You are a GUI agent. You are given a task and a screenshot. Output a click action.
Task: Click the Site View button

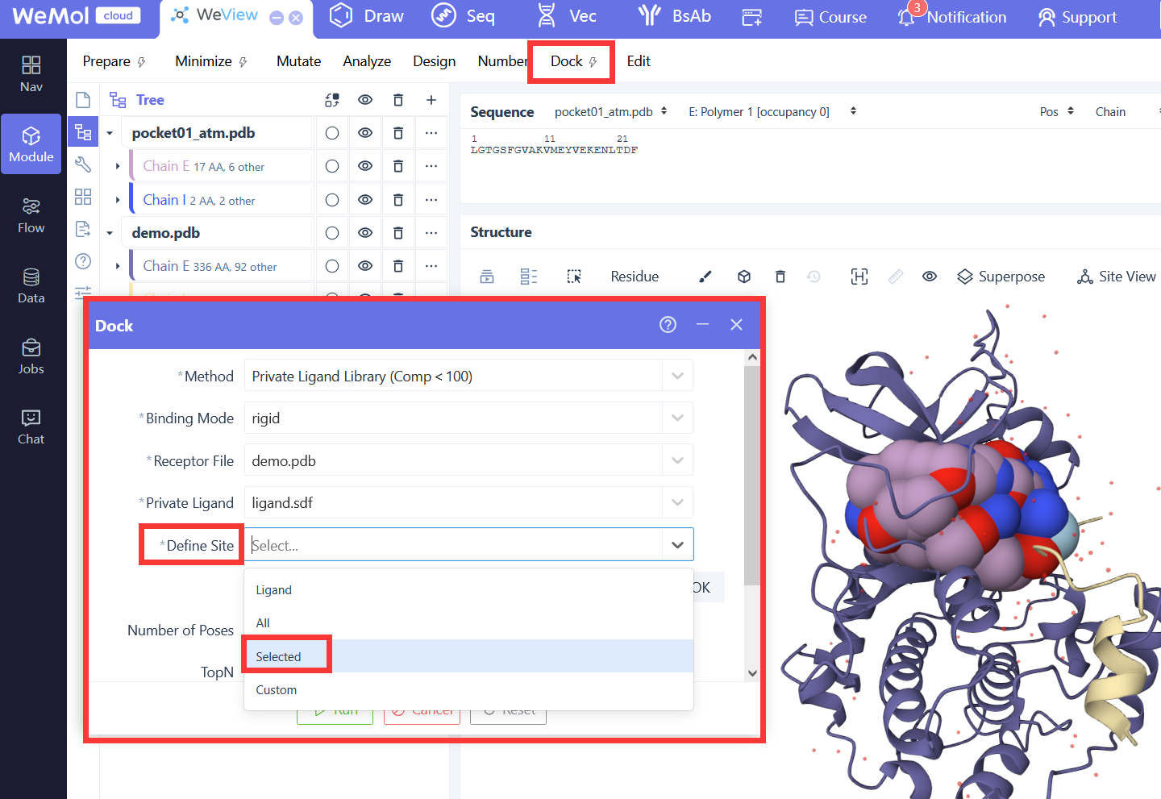(x=1117, y=277)
